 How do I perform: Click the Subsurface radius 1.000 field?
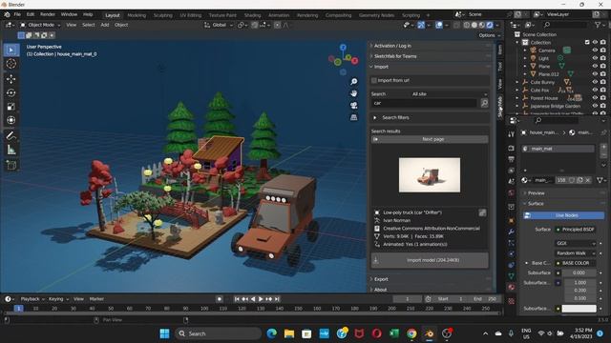point(579,283)
